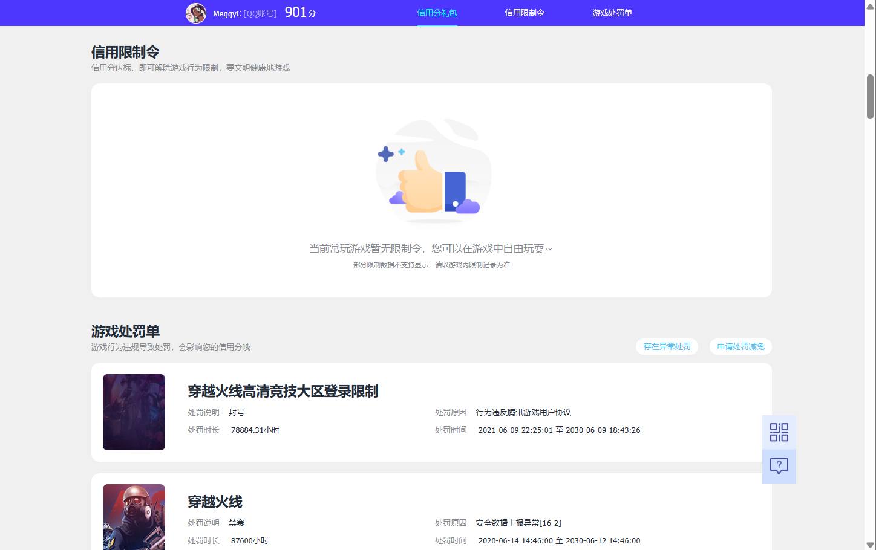Switch to 游戏处罚单 tab
This screenshot has height=550, width=876.
(612, 13)
